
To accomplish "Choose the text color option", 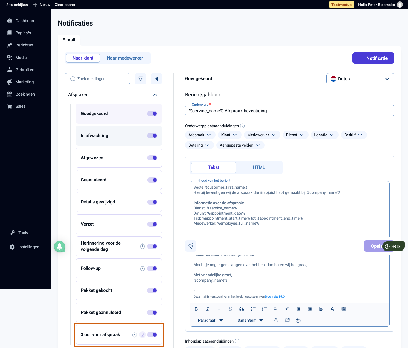I will point(332,309).
